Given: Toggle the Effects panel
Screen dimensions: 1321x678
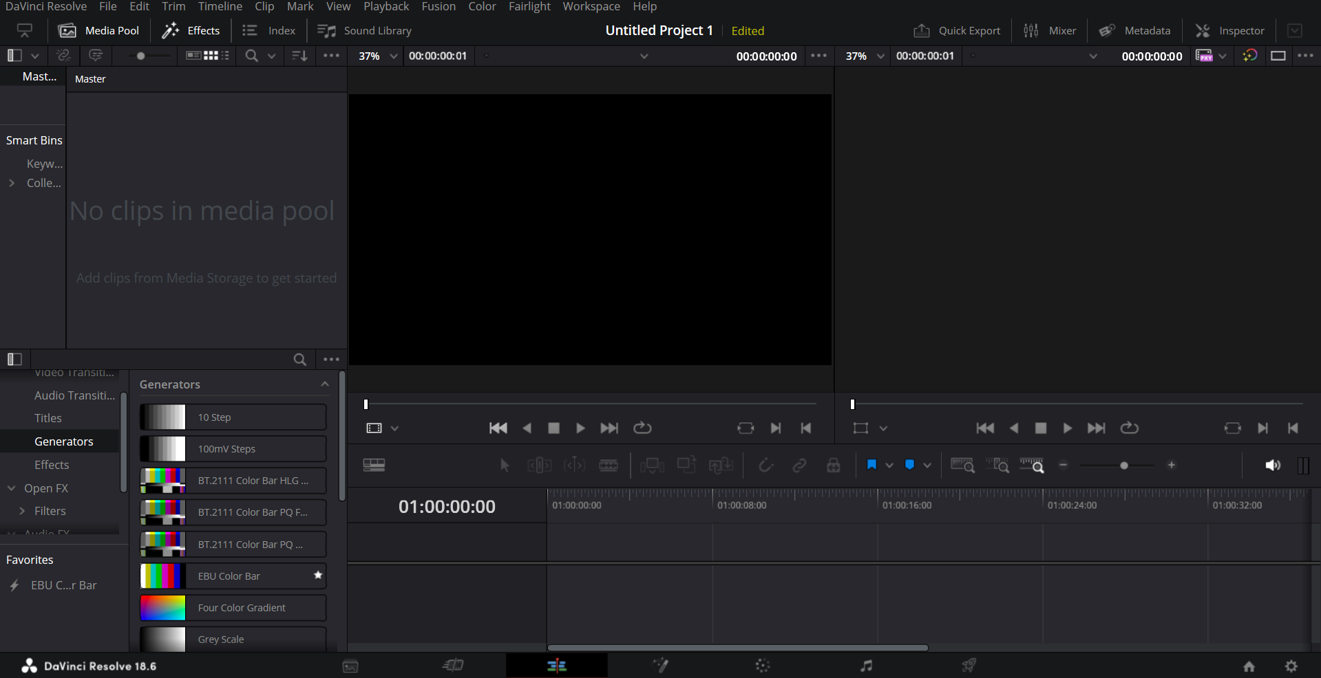Looking at the screenshot, I should tap(191, 31).
